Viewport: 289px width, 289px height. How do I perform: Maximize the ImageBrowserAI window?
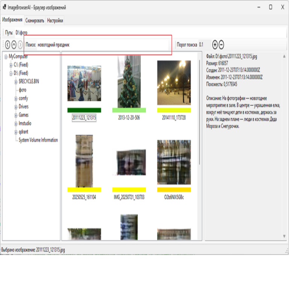pos(270,7)
